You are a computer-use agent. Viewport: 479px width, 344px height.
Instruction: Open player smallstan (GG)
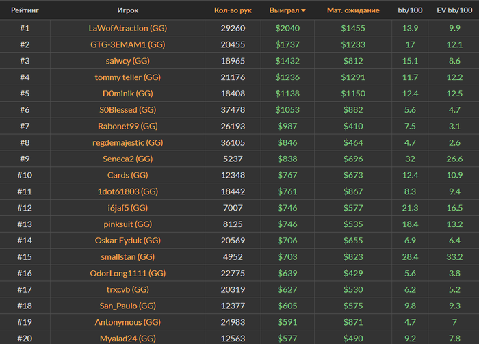point(128,257)
